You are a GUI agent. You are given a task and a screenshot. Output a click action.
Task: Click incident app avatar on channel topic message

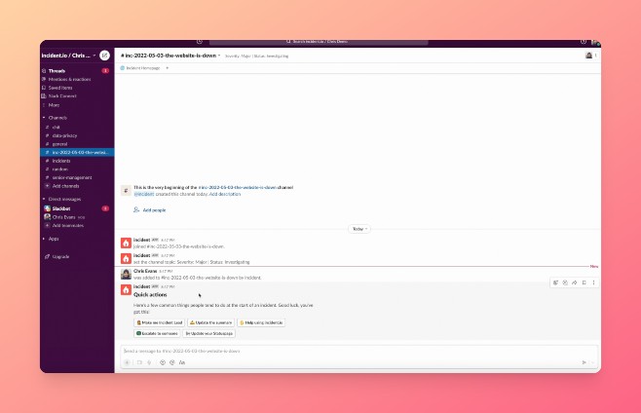coord(126,258)
